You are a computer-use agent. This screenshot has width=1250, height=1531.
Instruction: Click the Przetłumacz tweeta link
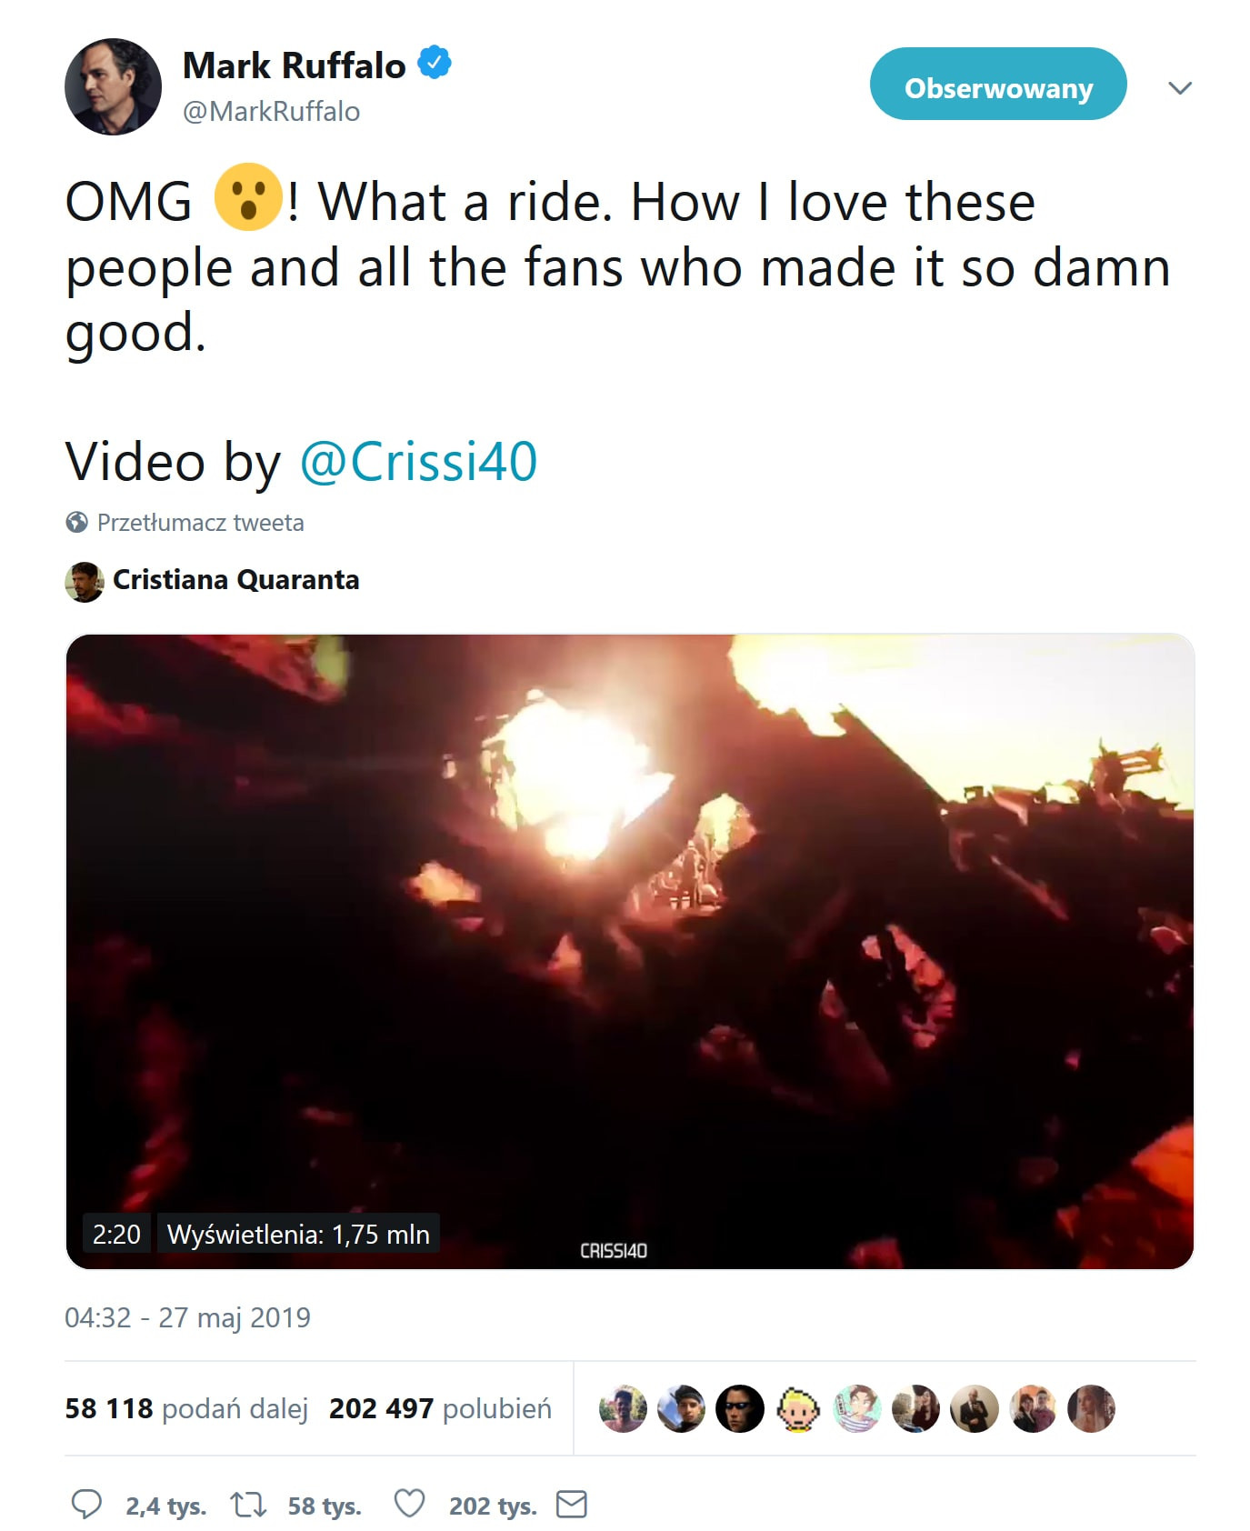200,523
